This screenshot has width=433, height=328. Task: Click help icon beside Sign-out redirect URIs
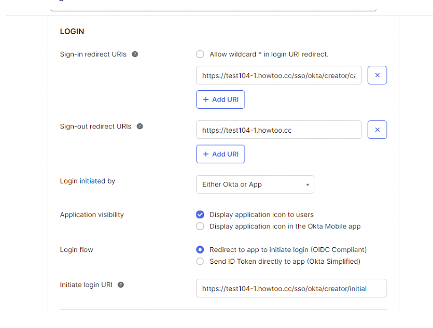coord(139,126)
